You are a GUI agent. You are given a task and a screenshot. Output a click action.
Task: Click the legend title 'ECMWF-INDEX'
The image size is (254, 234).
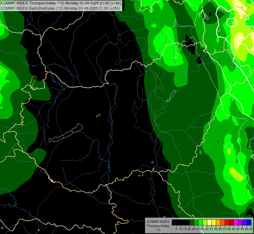tap(158, 222)
